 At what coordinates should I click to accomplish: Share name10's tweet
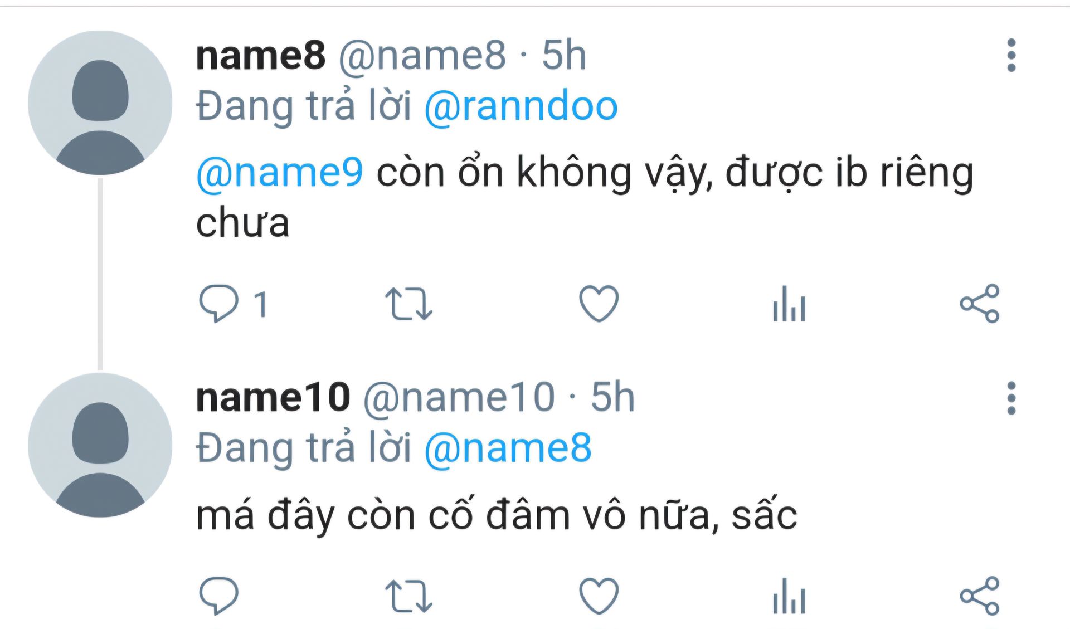click(x=980, y=596)
